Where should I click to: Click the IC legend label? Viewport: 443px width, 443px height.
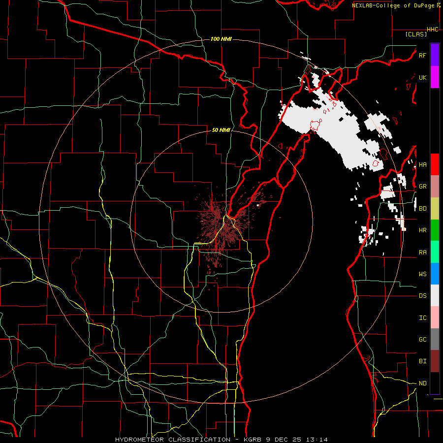coord(422,318)
